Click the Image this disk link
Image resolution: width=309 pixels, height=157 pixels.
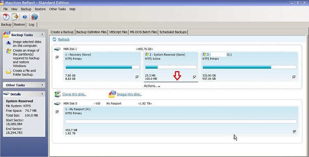129,94
